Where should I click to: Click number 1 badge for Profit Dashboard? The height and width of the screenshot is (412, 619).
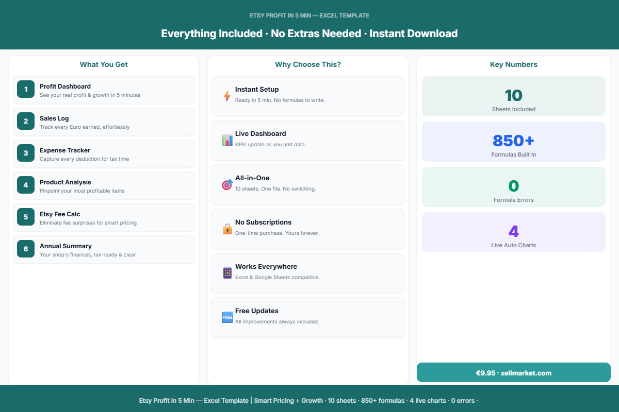(26, 89)
